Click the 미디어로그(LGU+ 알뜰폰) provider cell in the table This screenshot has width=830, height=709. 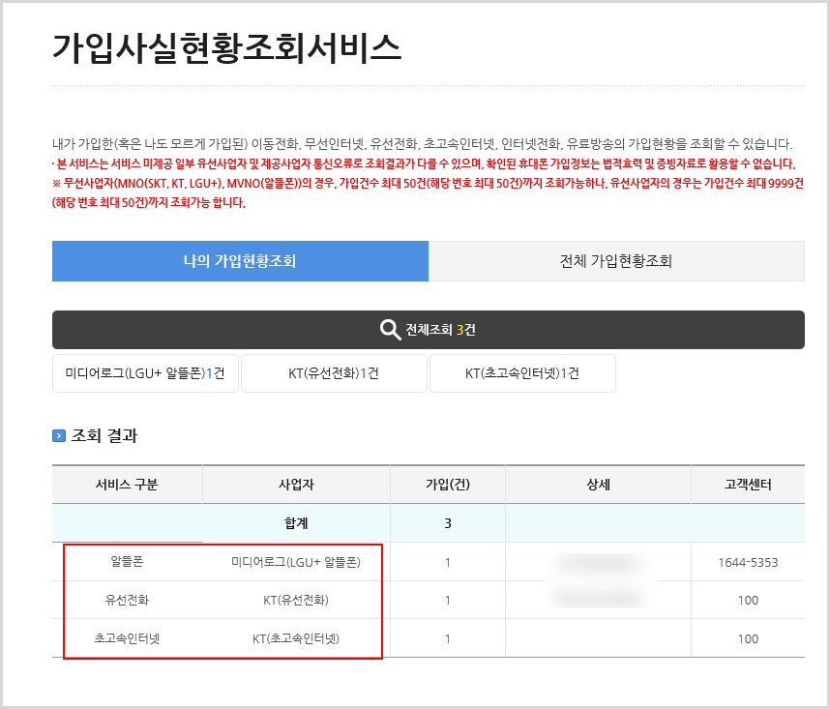296,562
